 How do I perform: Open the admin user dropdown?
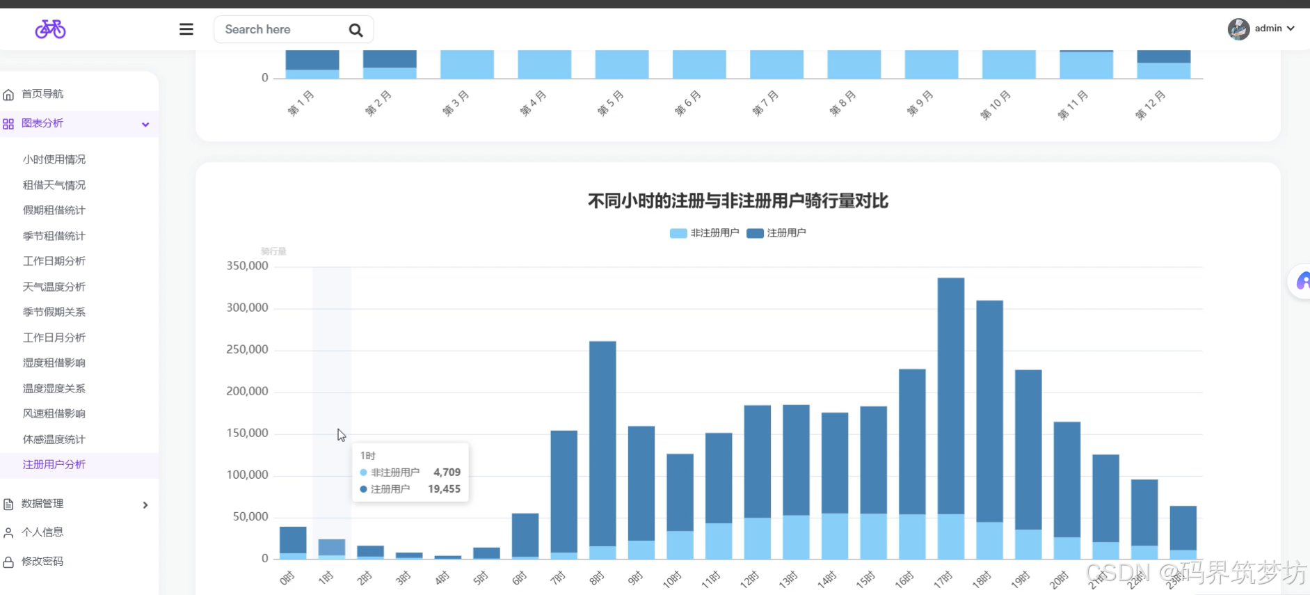[1275, 29]
